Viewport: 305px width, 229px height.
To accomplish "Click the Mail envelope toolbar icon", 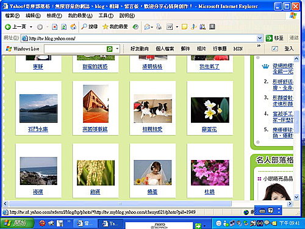I will tap(147, 27).
